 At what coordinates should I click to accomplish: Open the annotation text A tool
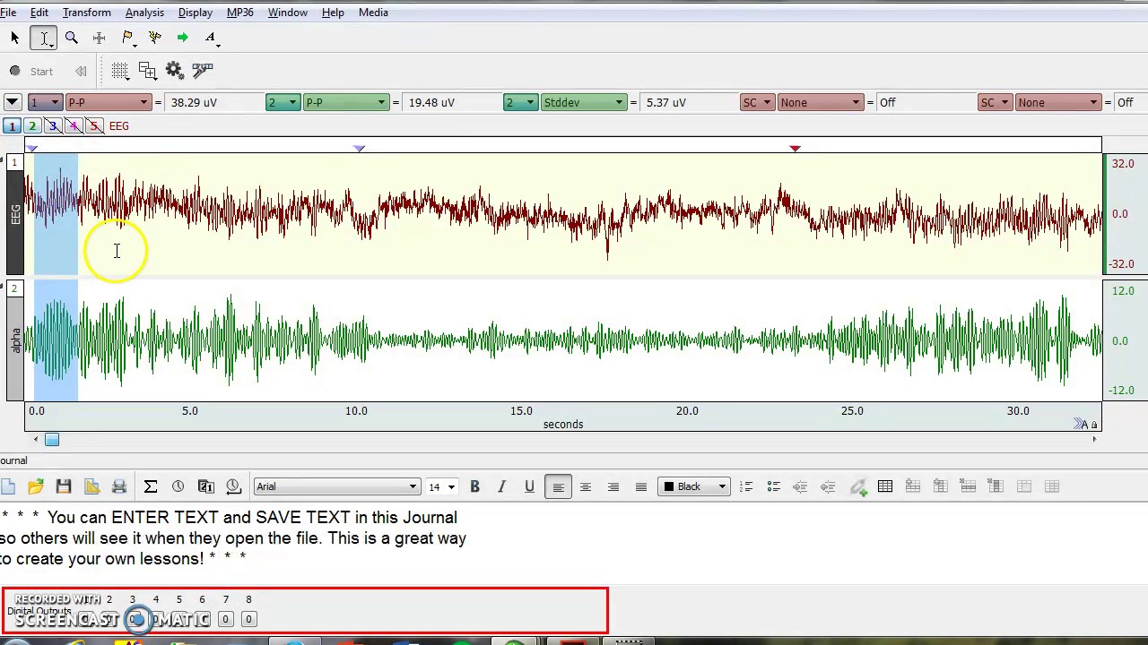click(x=211, y=38)
